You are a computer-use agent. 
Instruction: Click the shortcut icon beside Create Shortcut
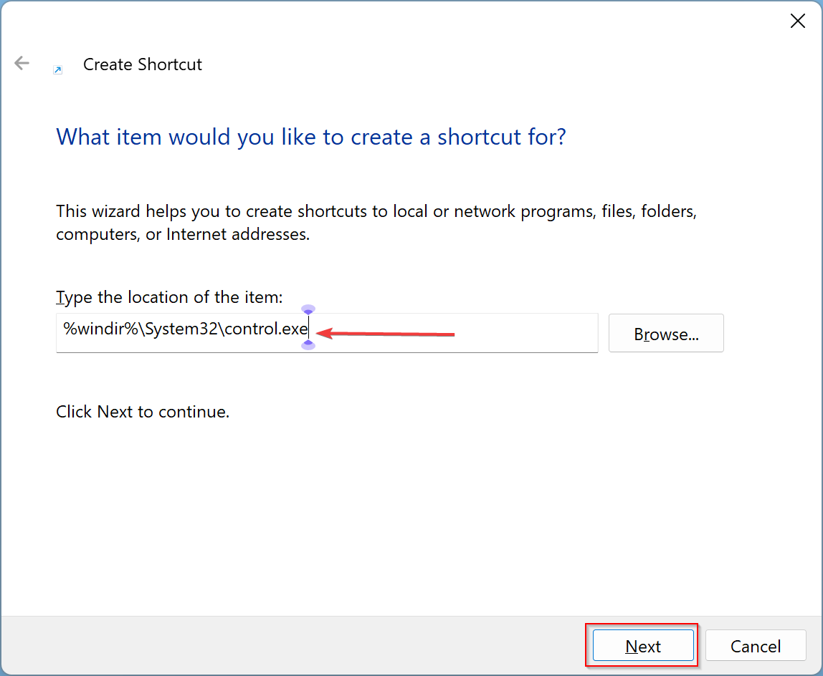point(58,69)
